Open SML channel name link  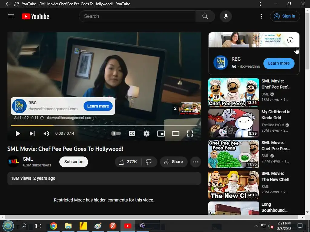(x=28, y=159)
